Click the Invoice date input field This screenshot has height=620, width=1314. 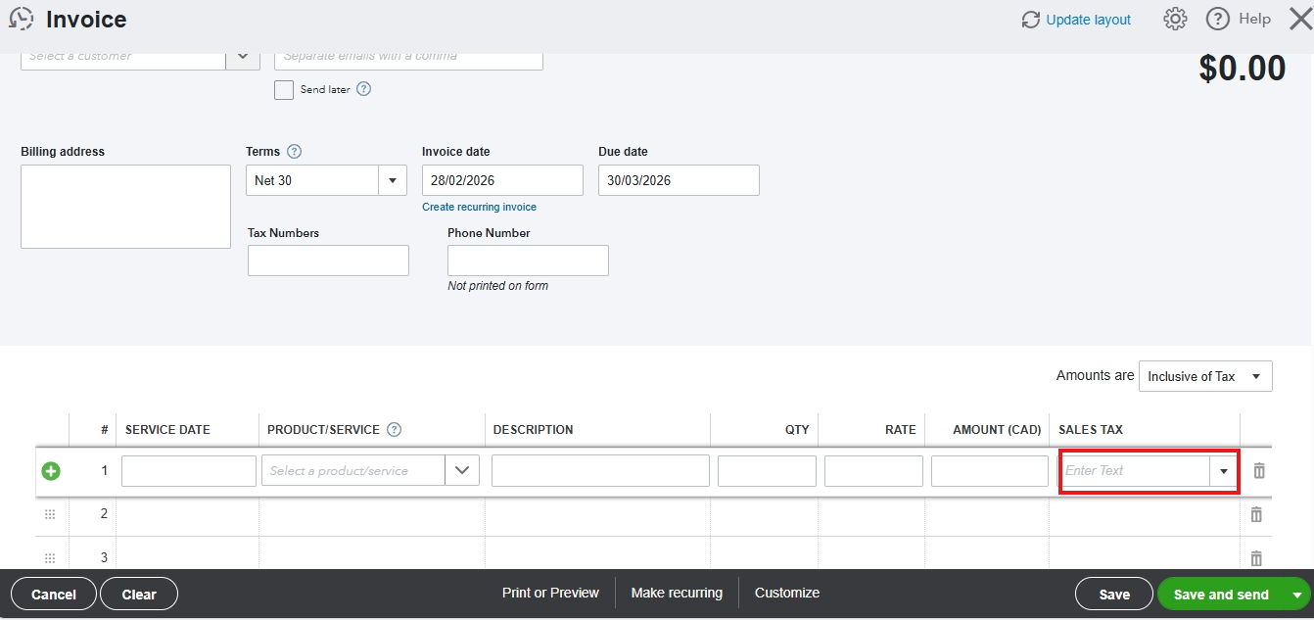pyautogui.click(x=502, y=180)
